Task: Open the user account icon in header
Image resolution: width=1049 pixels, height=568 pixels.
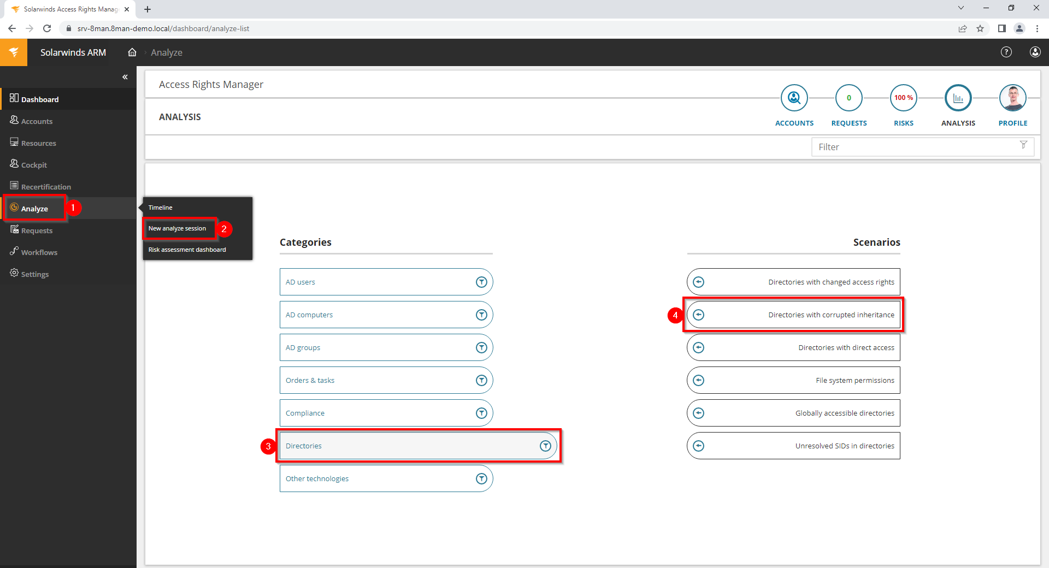Action: 1035,52
